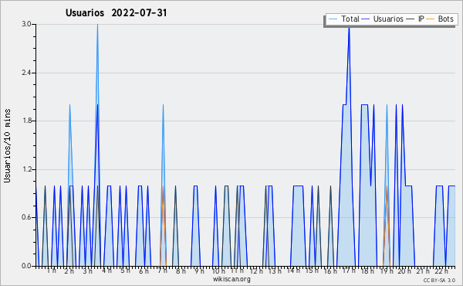463x286 pixels.
Task: Click the '2 h' x-axis label
Action: pyautogui.click(x=69, y=271)
